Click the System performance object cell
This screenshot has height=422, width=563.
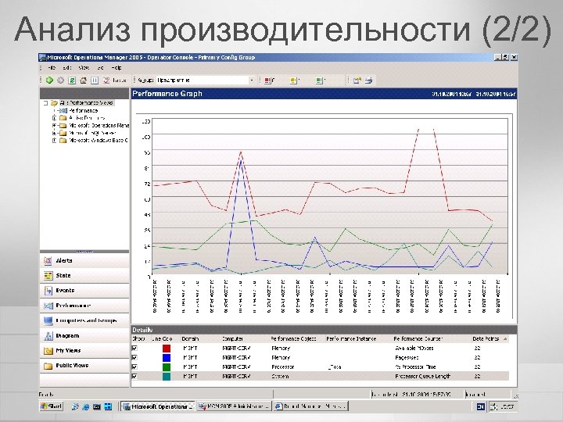coord(280,377)
